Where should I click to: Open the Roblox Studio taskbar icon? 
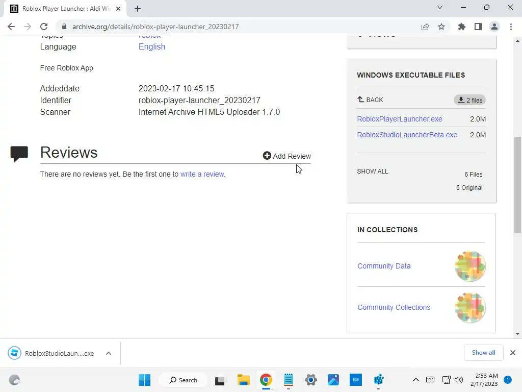tap(379, 380)
